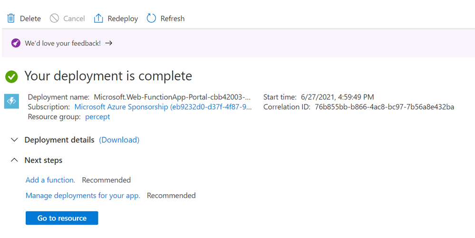
Task: Click the green deployment complete checkmark
Action: point(11,76)
